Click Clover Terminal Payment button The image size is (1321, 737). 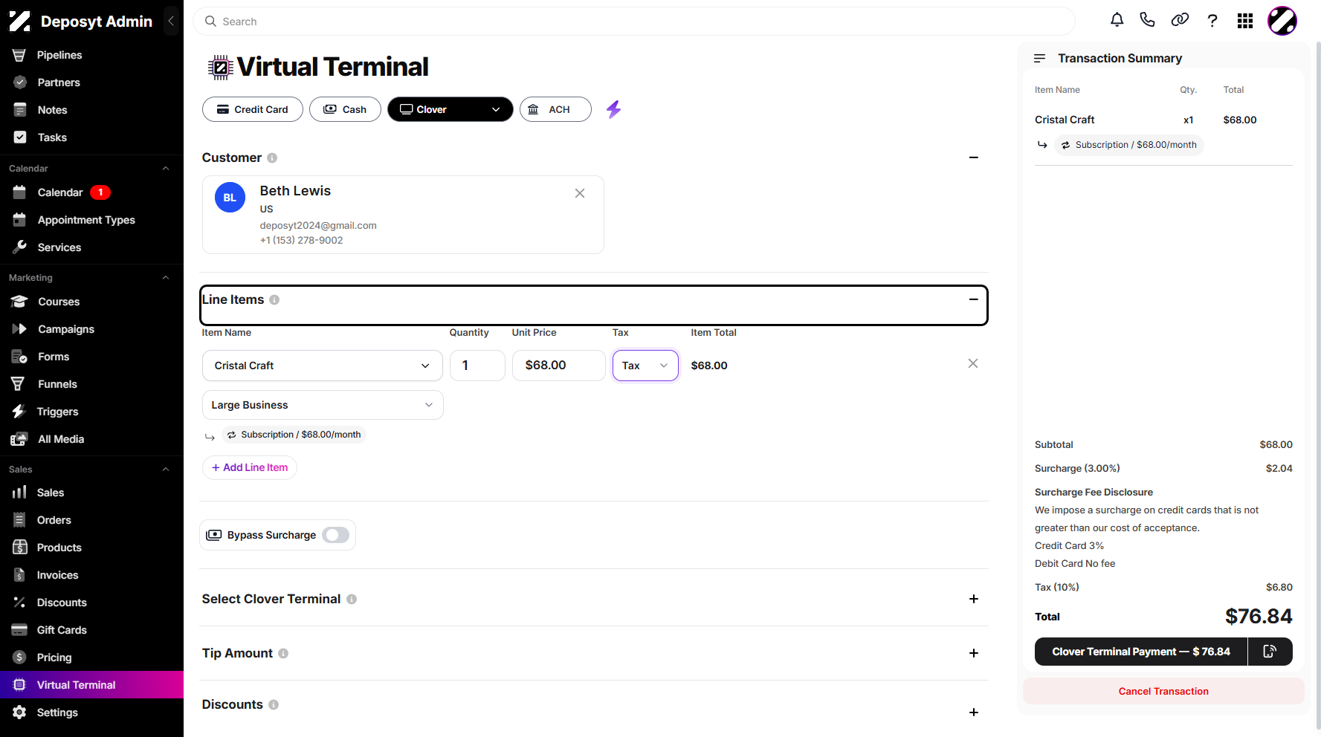pyautogui.click(x=1141, y=652)
